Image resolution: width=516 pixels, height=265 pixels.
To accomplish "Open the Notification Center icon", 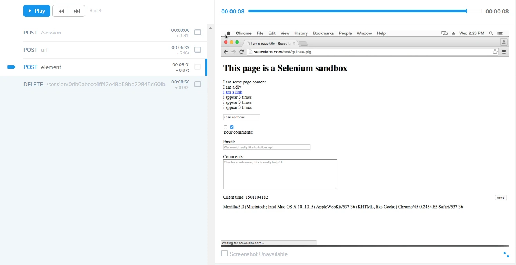I will pyautogui.click(x=500, y=33).
